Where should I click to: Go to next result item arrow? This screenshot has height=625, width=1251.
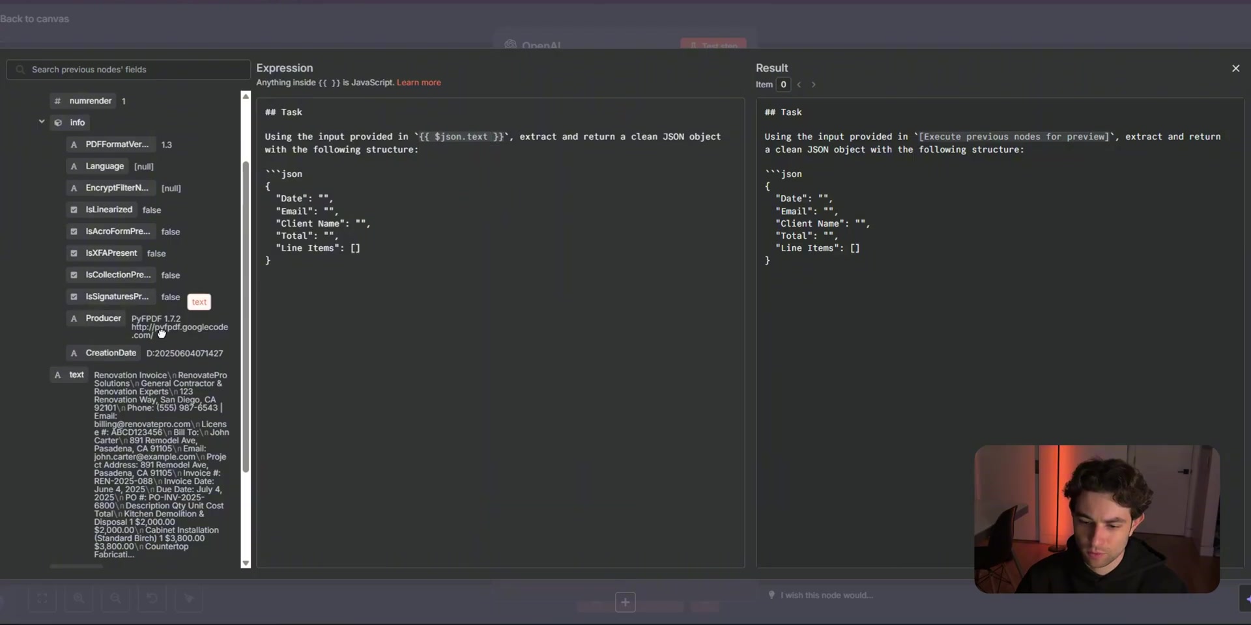pyautogui.click(x=813, y=85)
